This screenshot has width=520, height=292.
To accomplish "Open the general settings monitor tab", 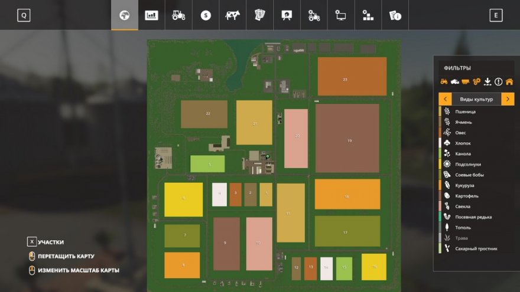I will (x=341, y=15).
